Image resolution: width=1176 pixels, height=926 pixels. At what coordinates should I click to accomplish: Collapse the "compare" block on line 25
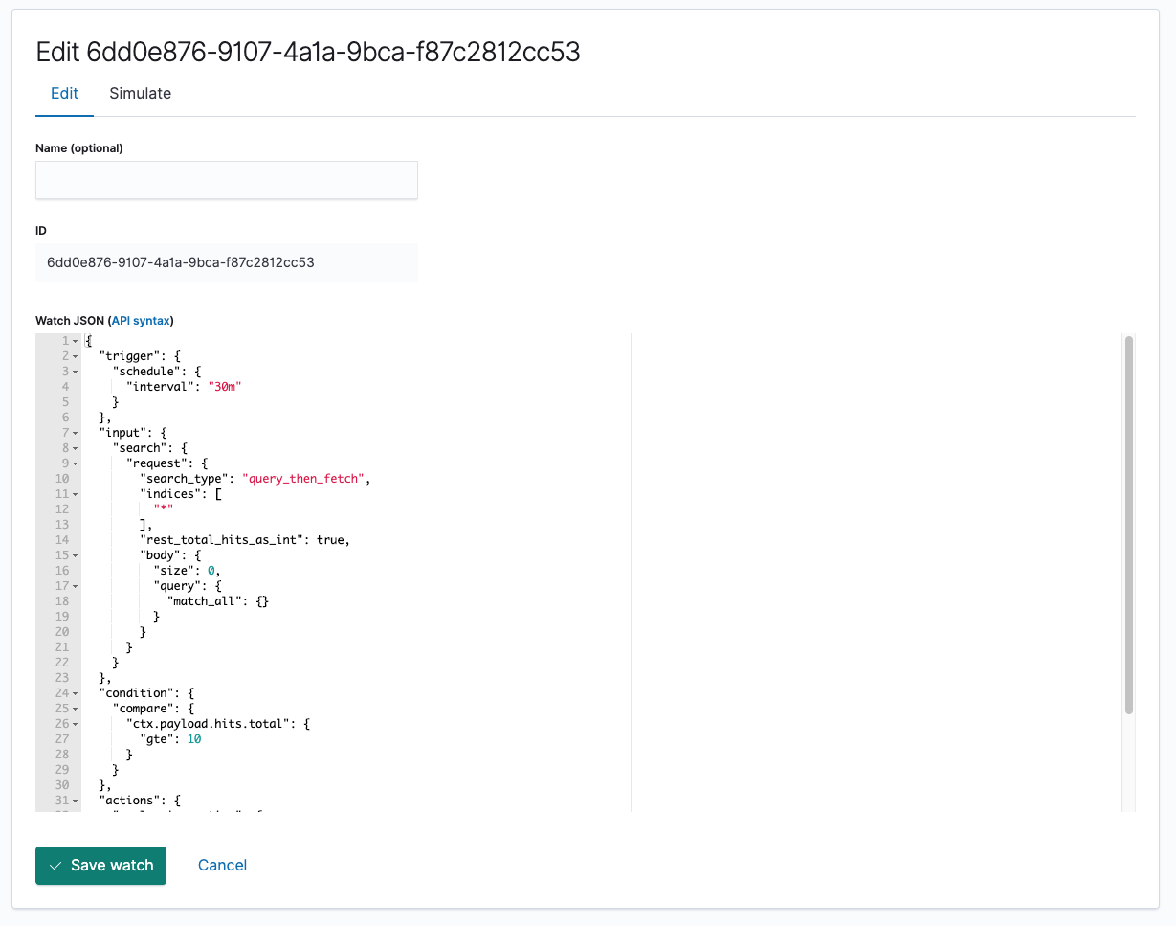(x=76, y=709)
